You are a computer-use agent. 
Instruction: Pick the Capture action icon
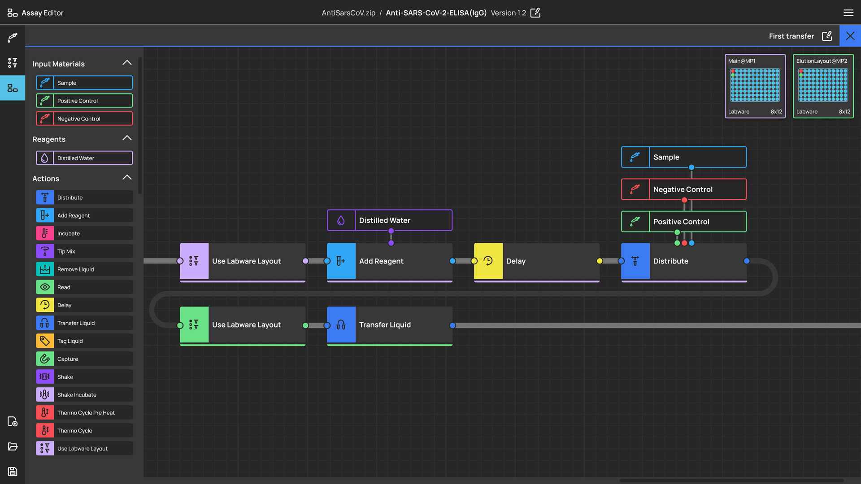[x=45, y=359]
